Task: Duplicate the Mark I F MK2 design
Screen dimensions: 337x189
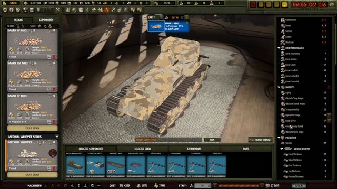Action: click(49, 57)
